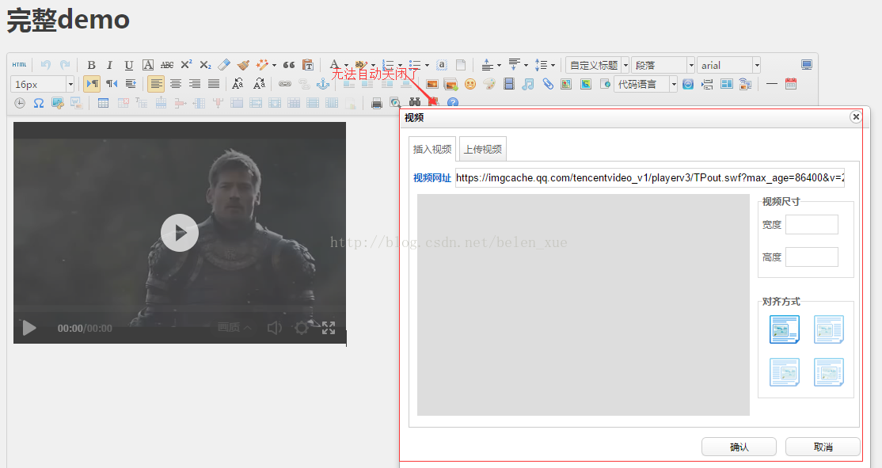Click the HTML source mode icon
This screenshot has height=468, width=882.
click(19, 65)
